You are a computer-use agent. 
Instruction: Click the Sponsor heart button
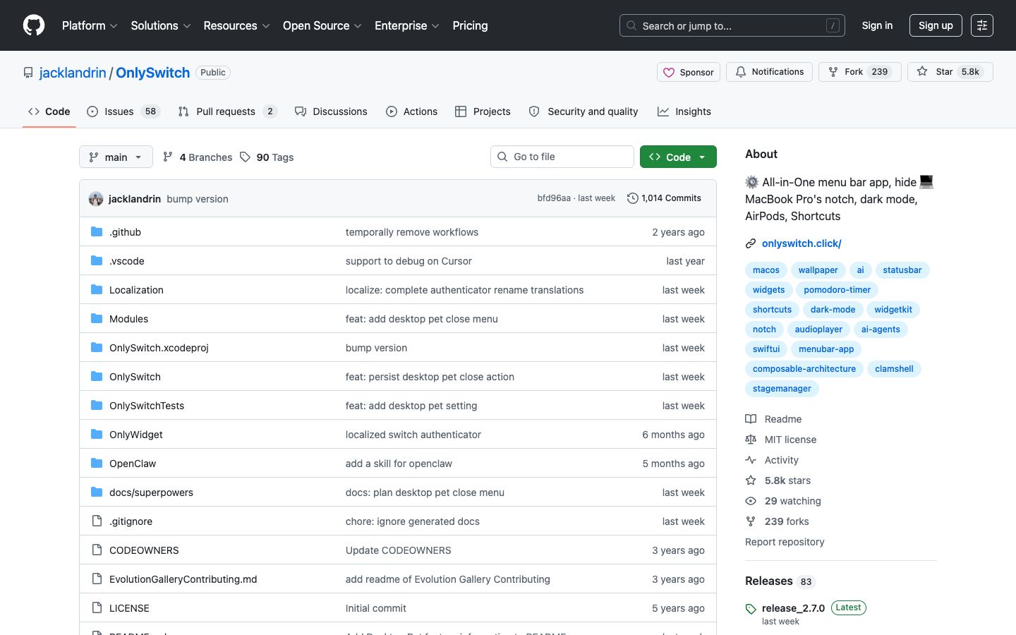[689, 72]
